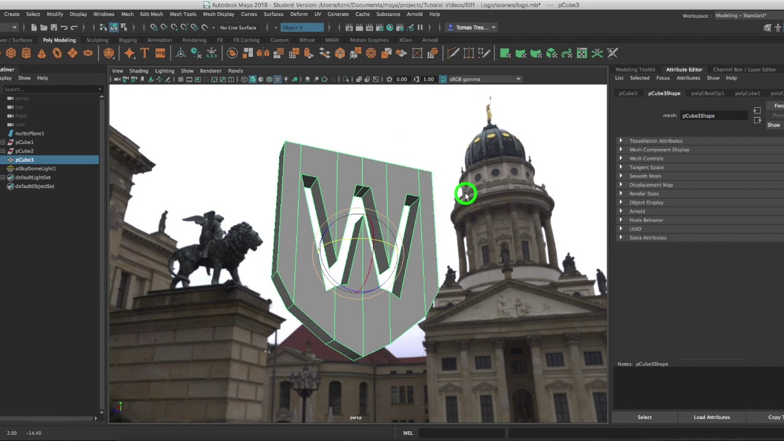This screenshot has width=784, height=441.
Task: Click the Save scene icon
Action: pyautogui.click(x=54, y=28)
